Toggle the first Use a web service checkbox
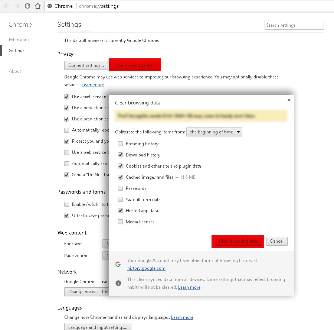This screenshot has width=334, height=330. [67, 97]
